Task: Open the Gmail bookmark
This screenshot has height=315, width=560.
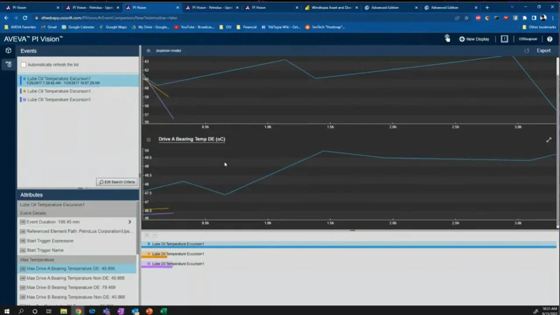Action: 49,27
